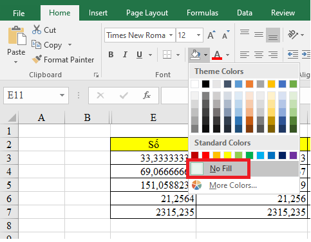311x242 pixels.
Task: Set Middle Align for cell
Action: (x=259, y=35)
